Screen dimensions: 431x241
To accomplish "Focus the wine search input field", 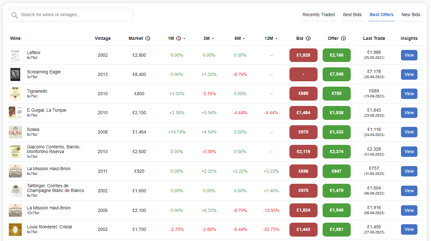I will (70, 15).
